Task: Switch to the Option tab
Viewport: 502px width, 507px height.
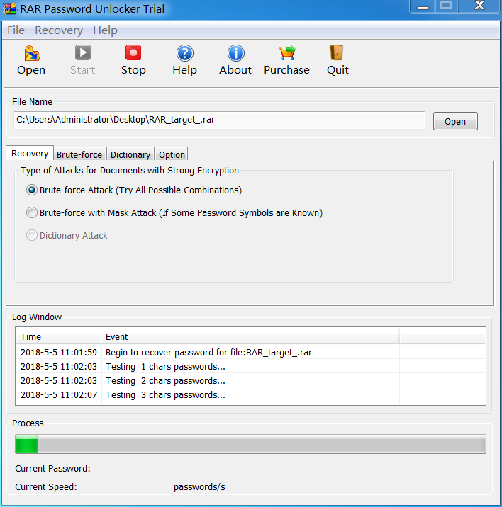Action: 172,154
